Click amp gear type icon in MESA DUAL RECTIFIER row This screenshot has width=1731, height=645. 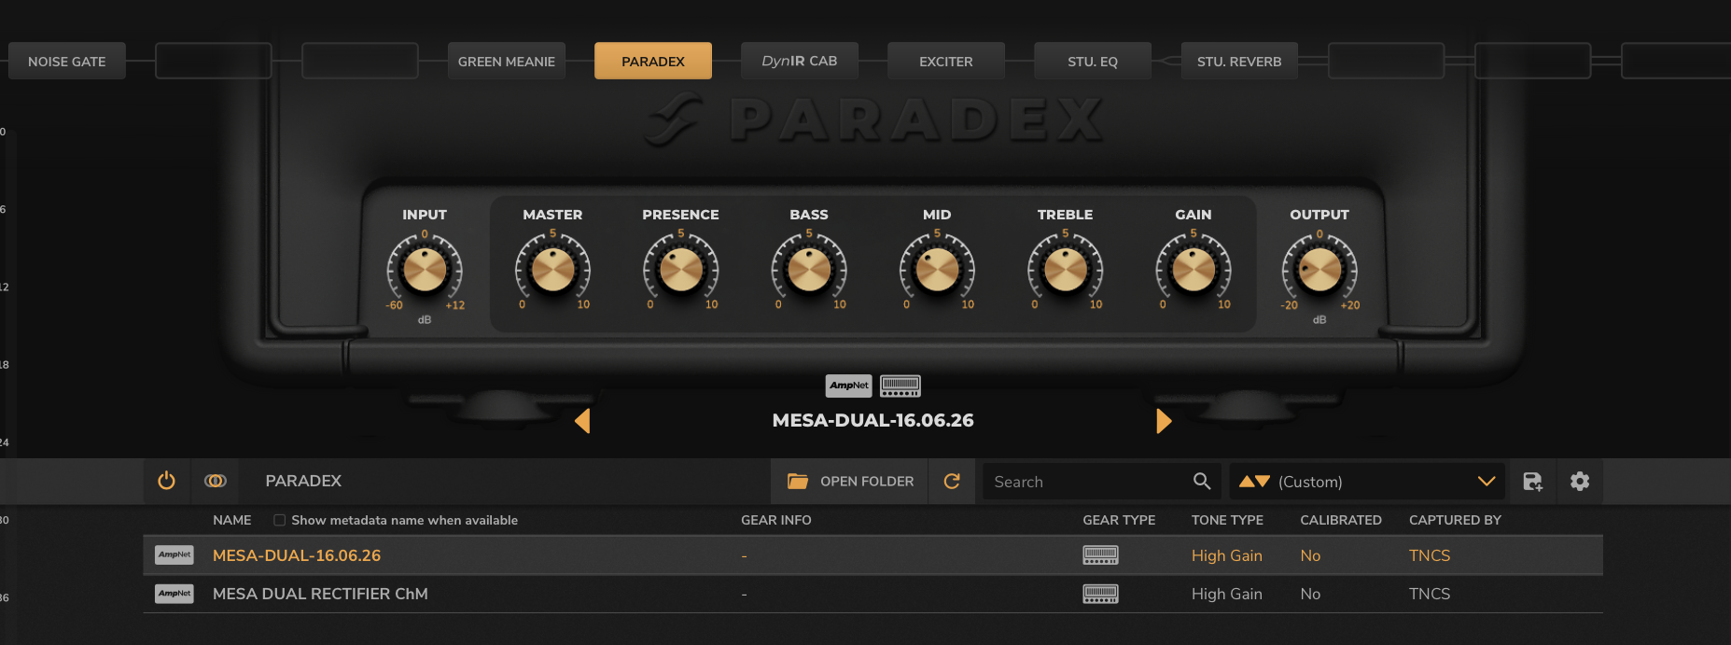1100,594
